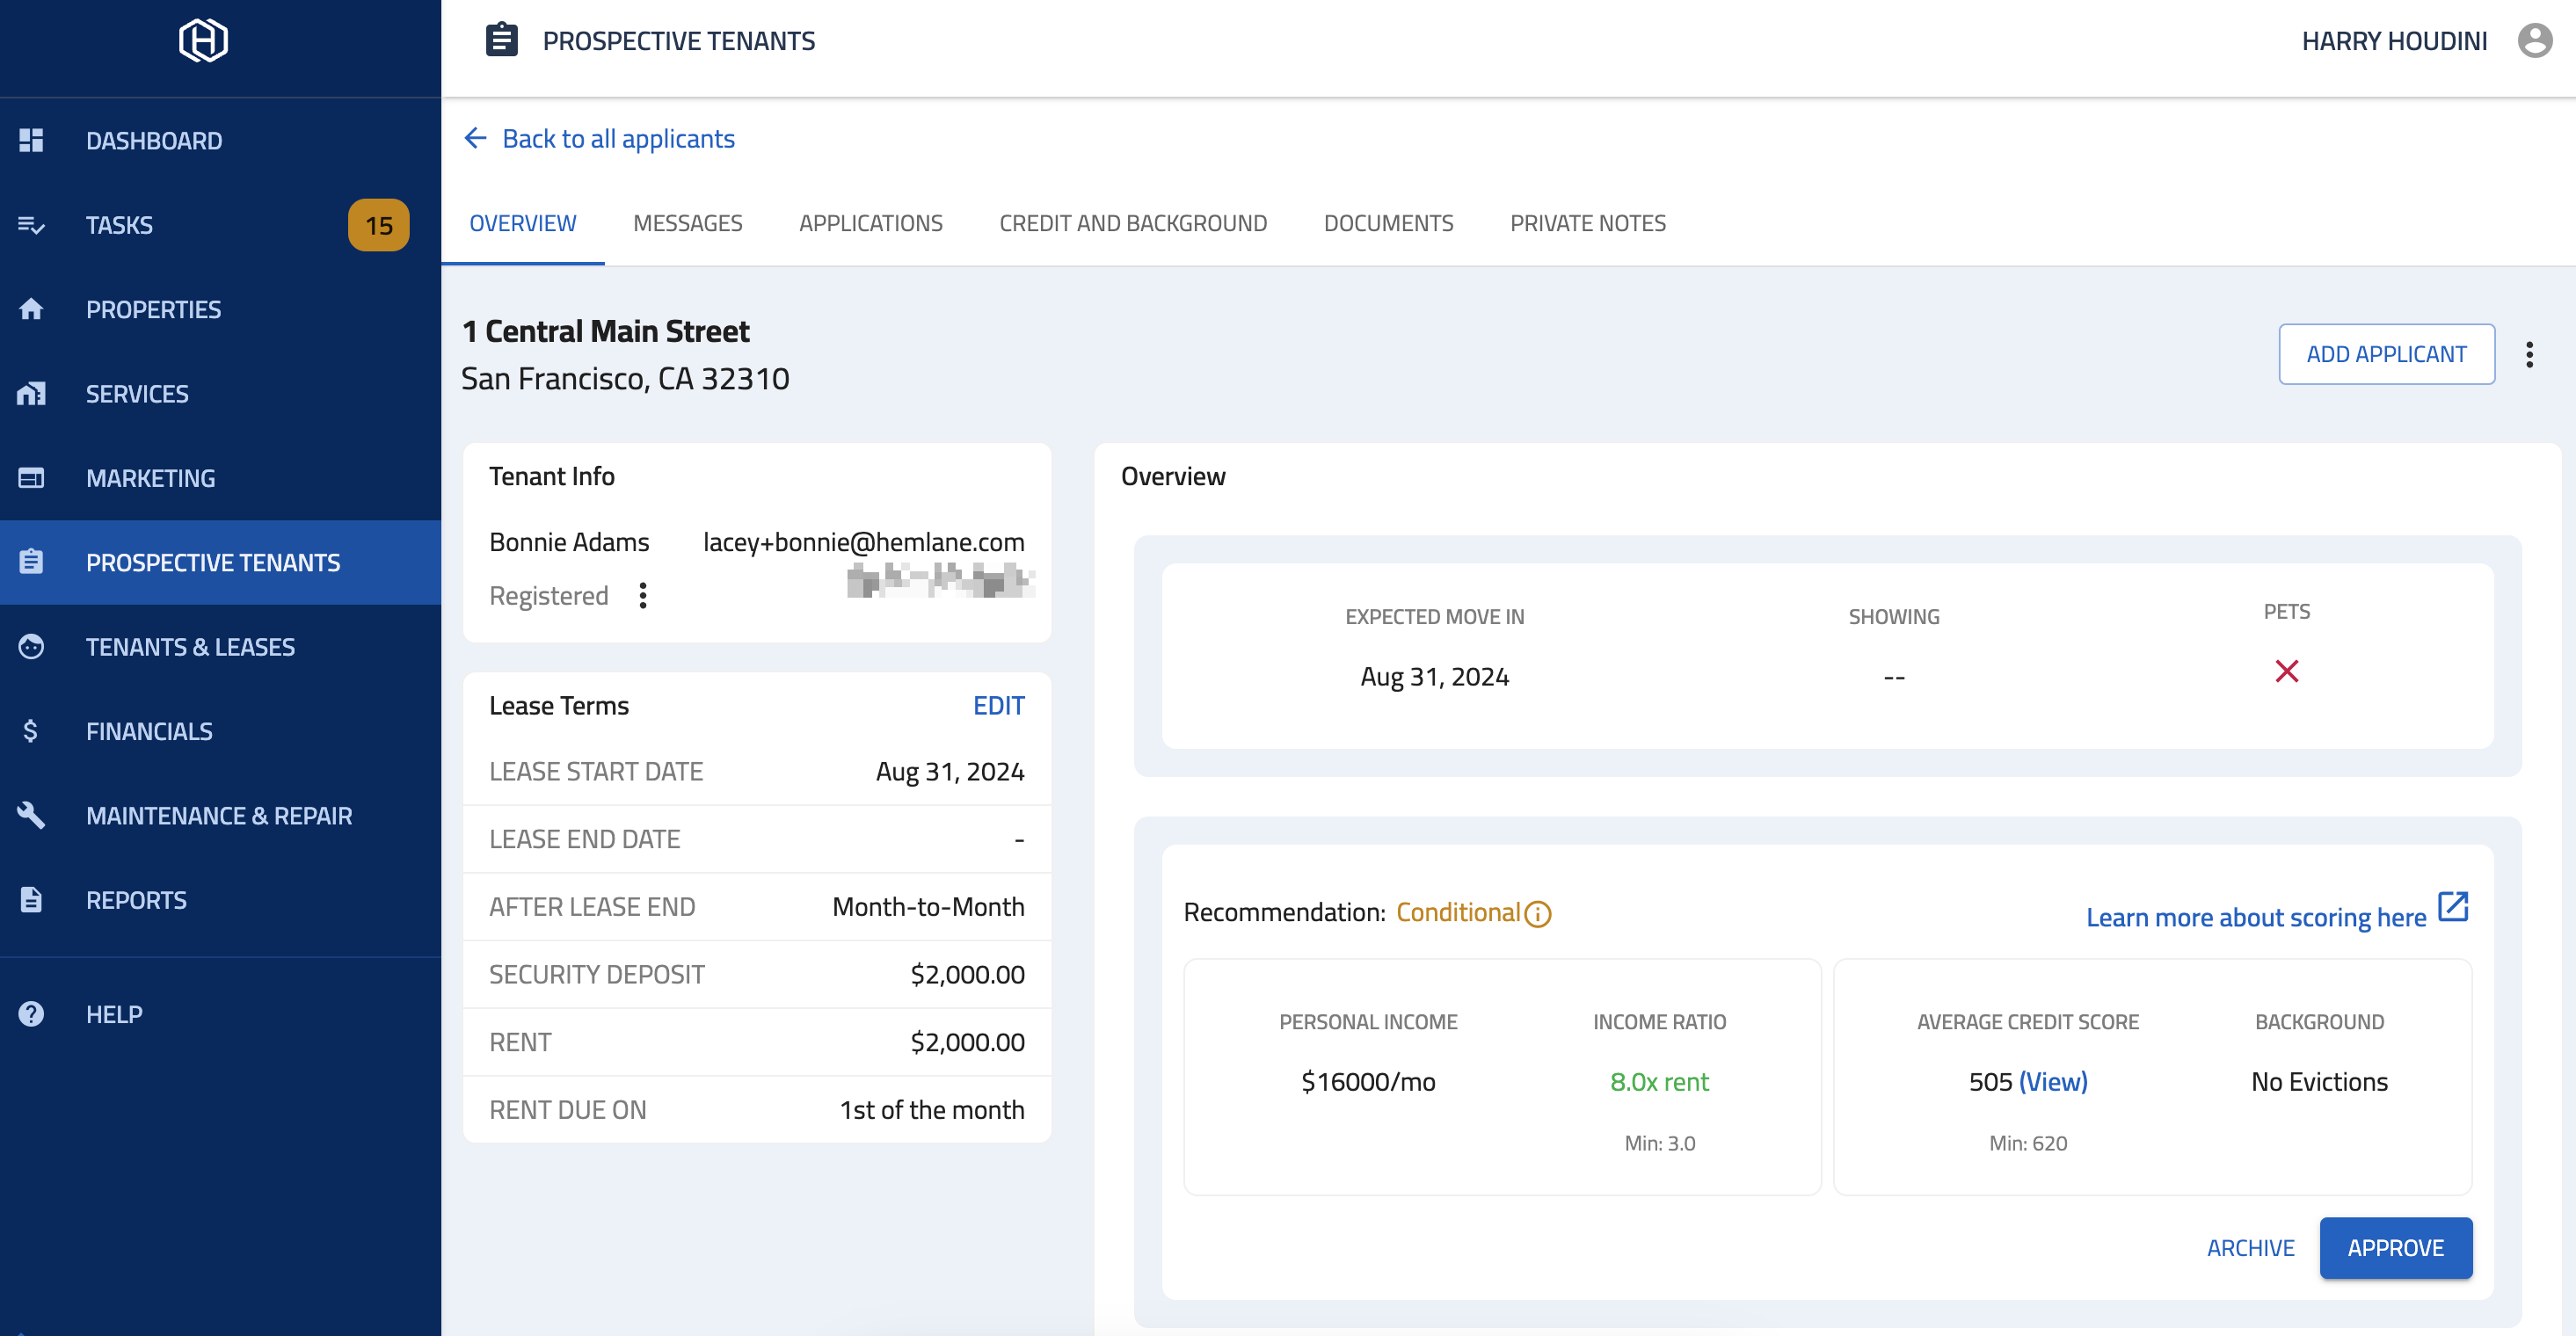Viewport: 2576px width, 1336px height.
Task: Click the Expected Move In date value
Action: [1434, 676]
